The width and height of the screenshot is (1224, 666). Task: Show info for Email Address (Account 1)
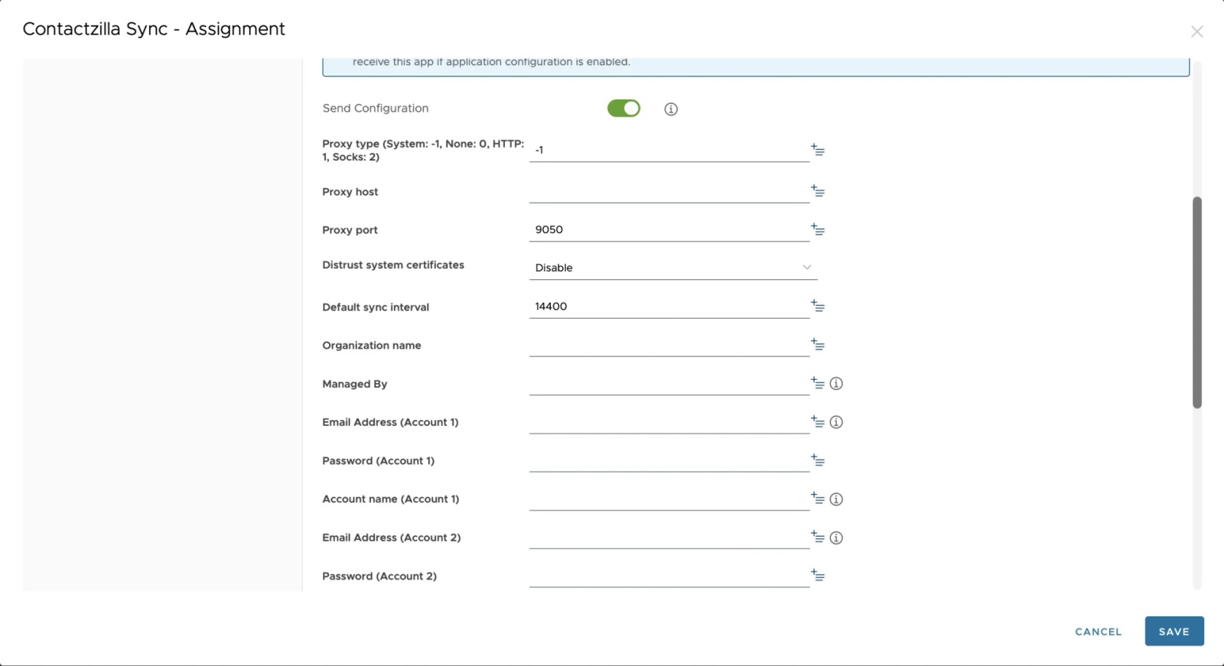pyautogui.click(x=836, y=422)
